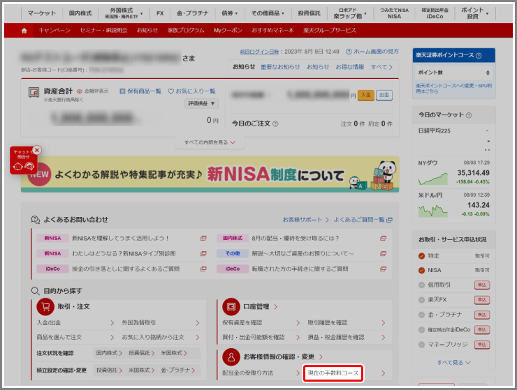
Task: Go to home via house icon
Action: click(24, 31)
